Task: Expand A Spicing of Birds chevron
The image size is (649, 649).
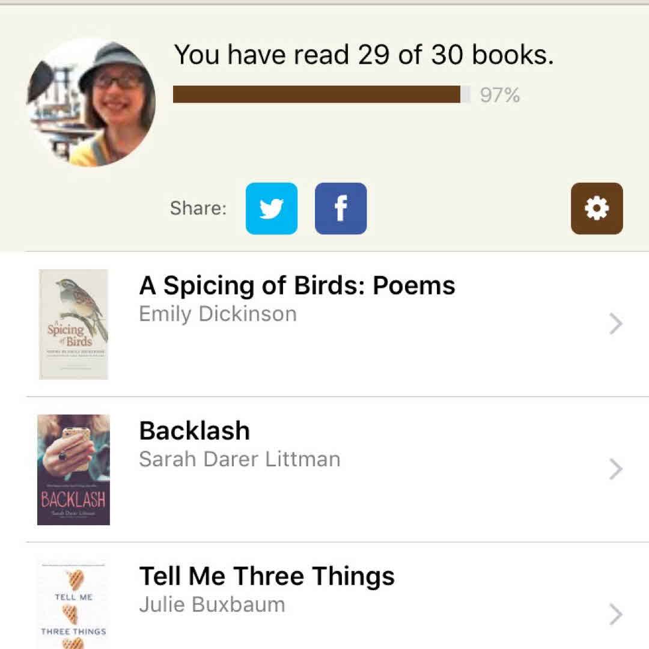Action: [615, 324]
